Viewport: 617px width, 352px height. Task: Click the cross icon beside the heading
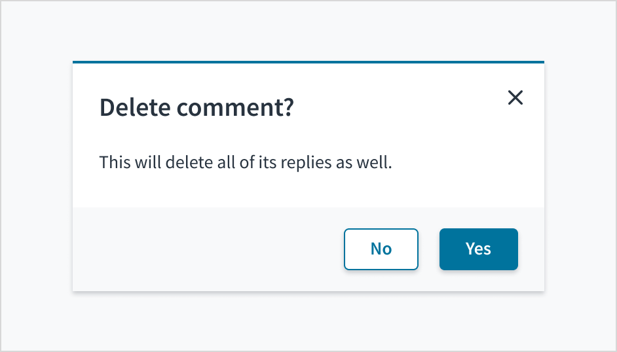coord(515,97)
